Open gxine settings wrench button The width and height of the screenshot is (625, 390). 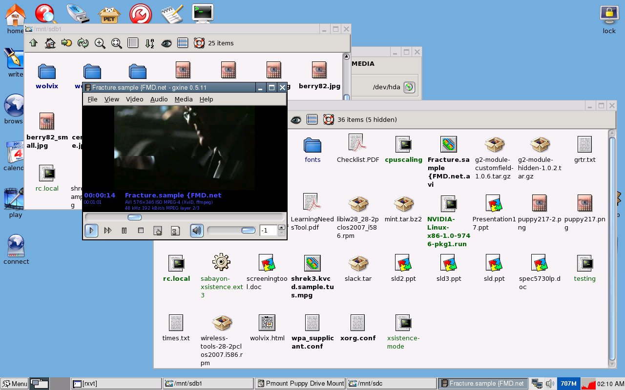(174, 230)
